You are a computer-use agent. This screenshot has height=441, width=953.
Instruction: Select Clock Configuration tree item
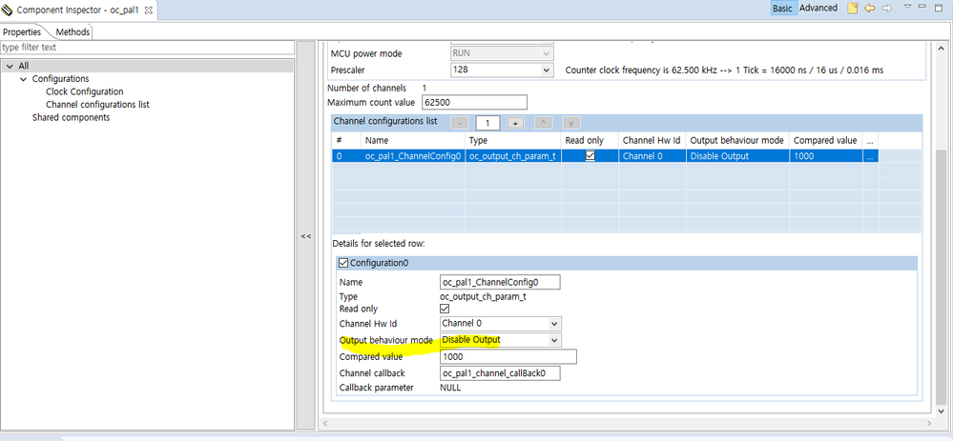pos(85,91)
